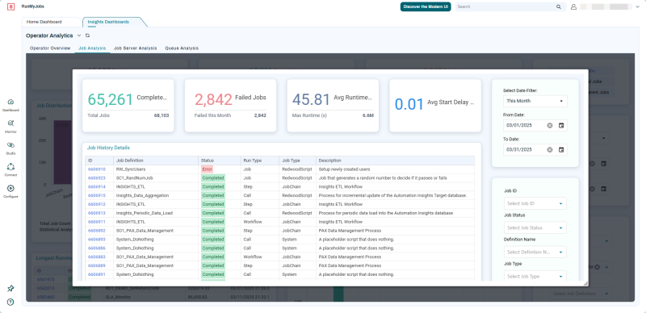Screen dimensions: 646x313
Task: Click the 2,842 Failed Jobs card
Action: 230,106
